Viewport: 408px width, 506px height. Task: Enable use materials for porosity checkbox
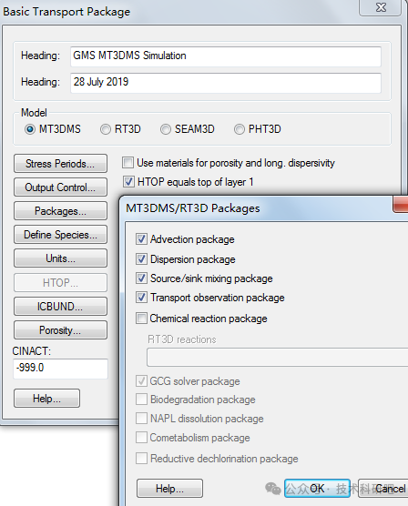coord(127,163)
